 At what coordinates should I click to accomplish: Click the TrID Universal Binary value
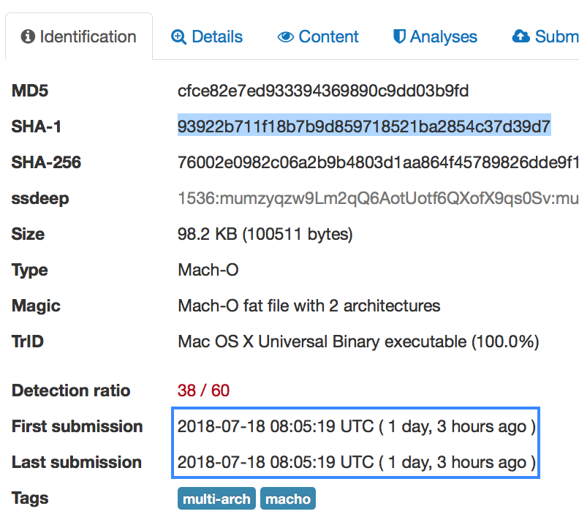tap(358, 341)
